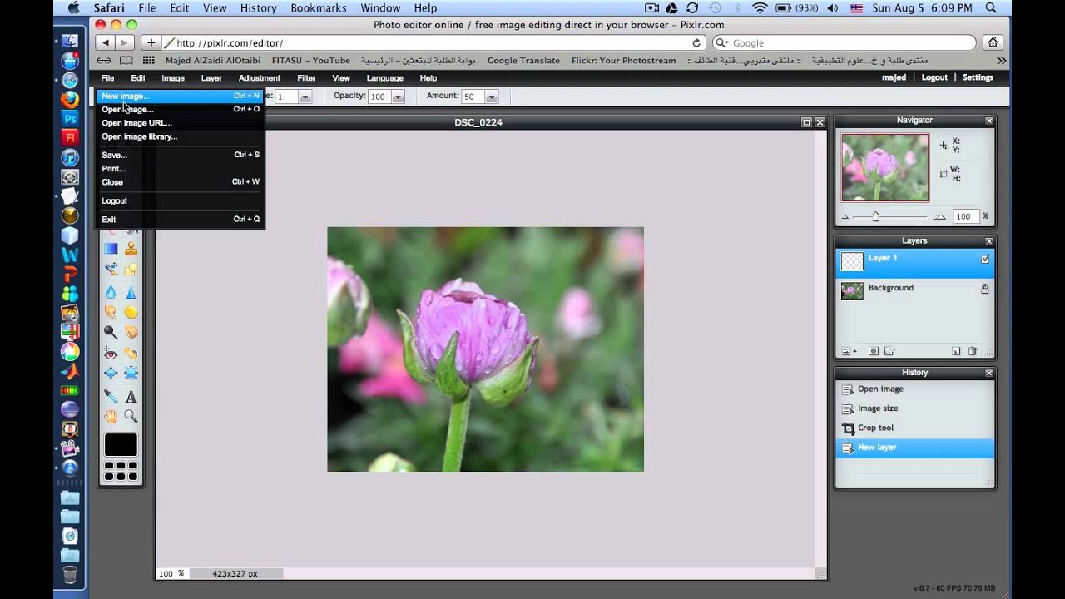
Task: Choose the Zoom magnifier tool
Action: (131, 416)
